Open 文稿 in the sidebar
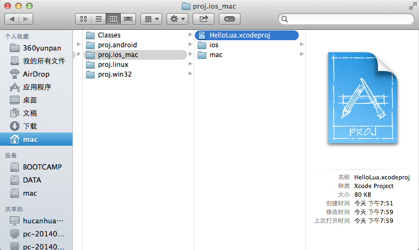 (36, 114)
